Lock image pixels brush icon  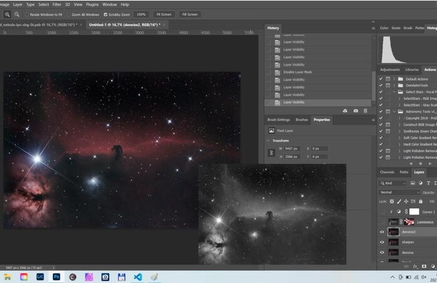tap(399, 201)
